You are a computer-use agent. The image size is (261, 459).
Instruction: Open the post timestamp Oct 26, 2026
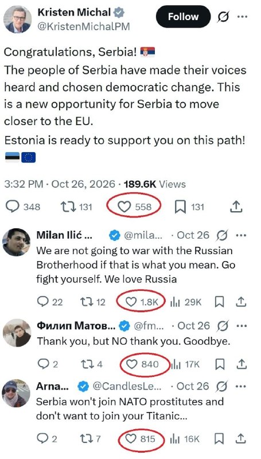point(83,184)
